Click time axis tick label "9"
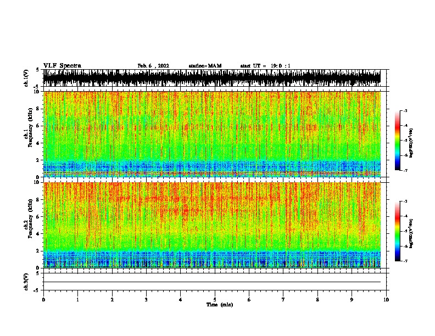This screenshot has height=336, width=435. tap(352, 299)
